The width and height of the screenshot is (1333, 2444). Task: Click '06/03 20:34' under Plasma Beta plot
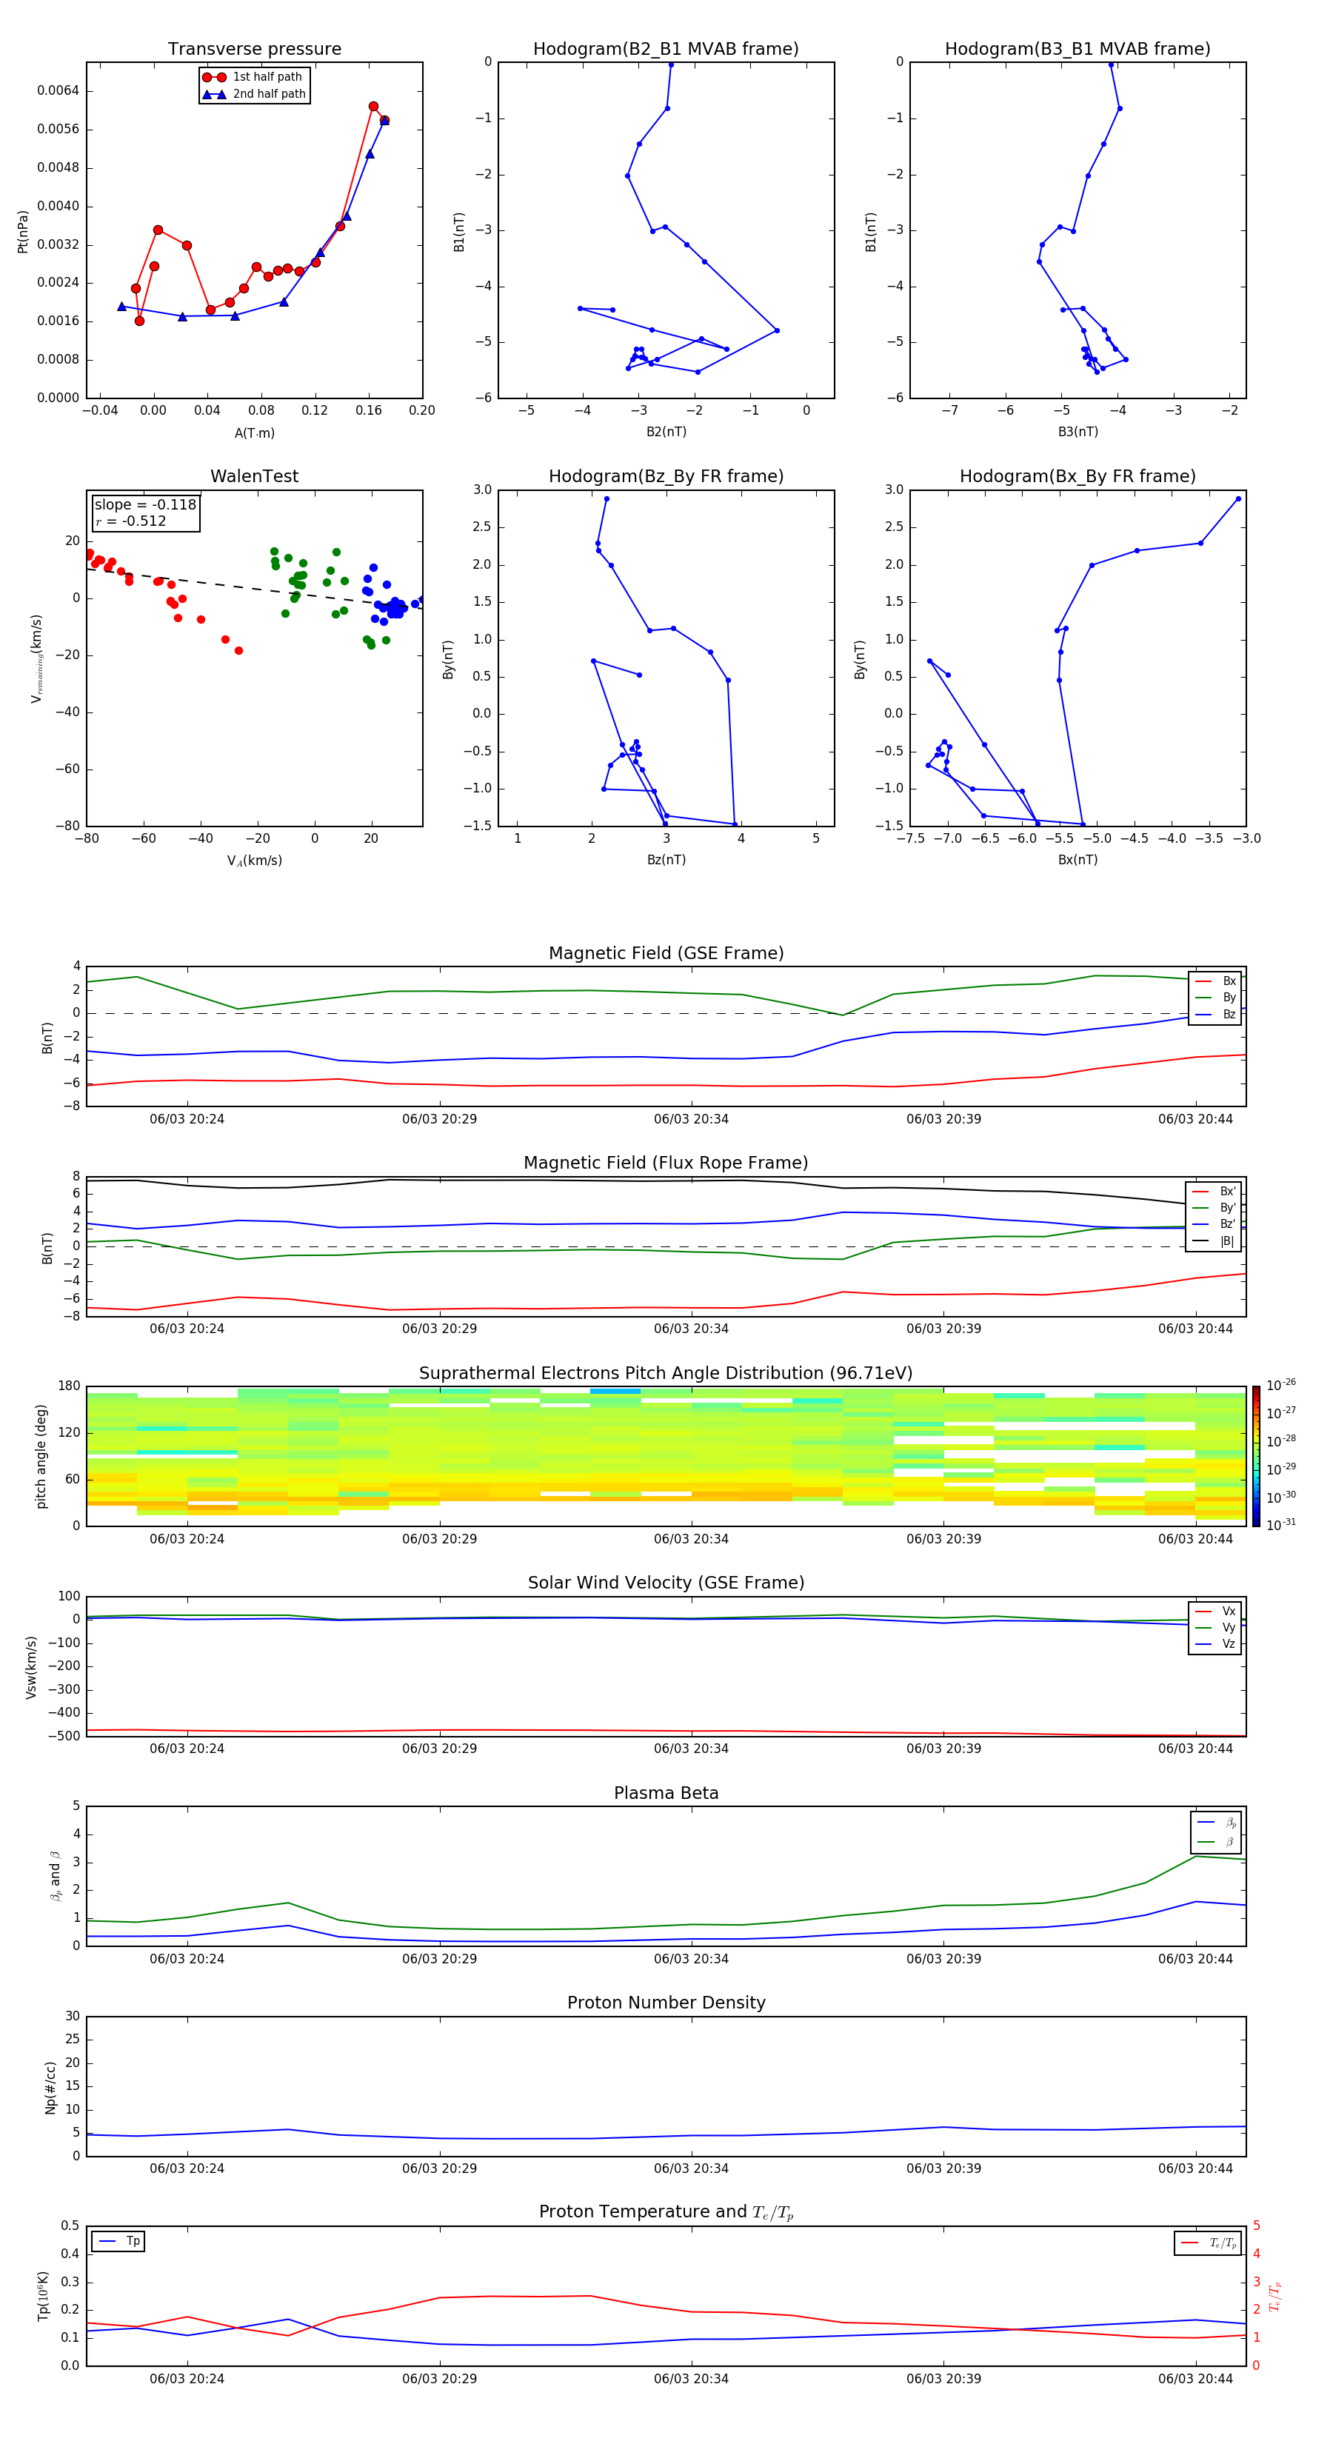click(x=692, y=1959)
